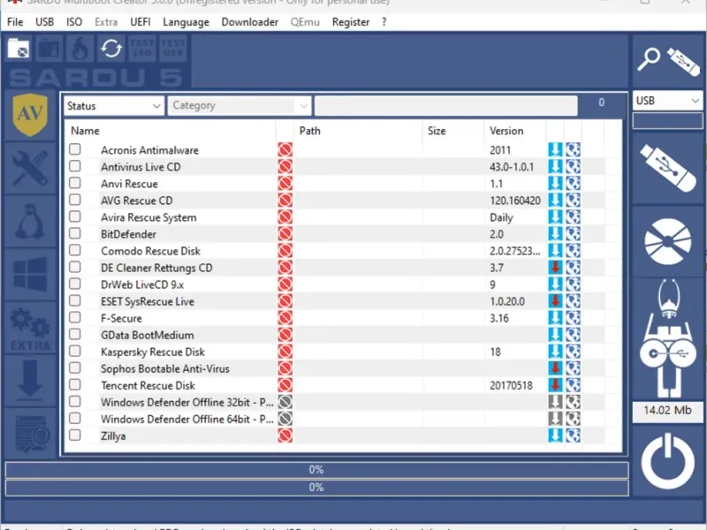
Task: Open the UEFI menu
Action: click(141, 22)
